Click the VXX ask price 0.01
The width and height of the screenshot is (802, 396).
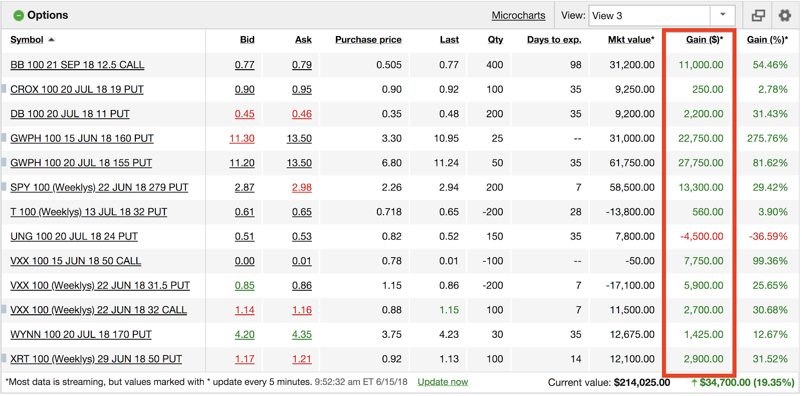pos(302,261)
